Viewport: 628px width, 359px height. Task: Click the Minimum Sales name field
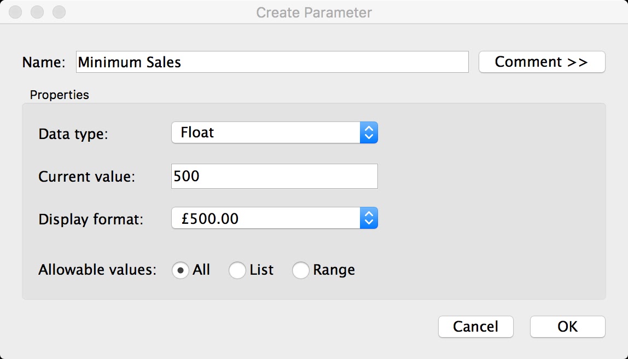click(272, 62)
